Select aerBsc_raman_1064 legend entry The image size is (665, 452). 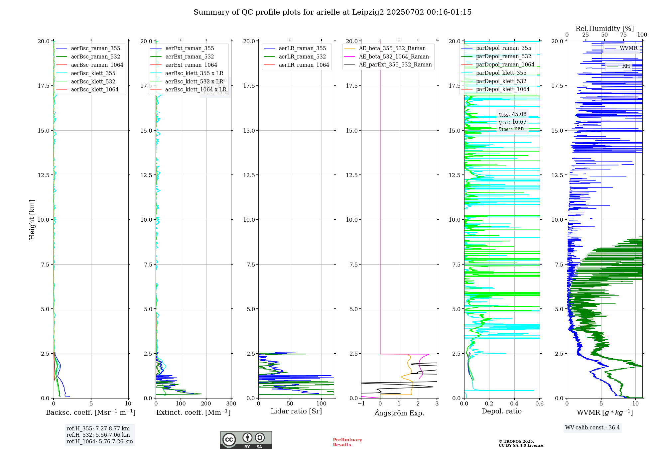point(90,65)
